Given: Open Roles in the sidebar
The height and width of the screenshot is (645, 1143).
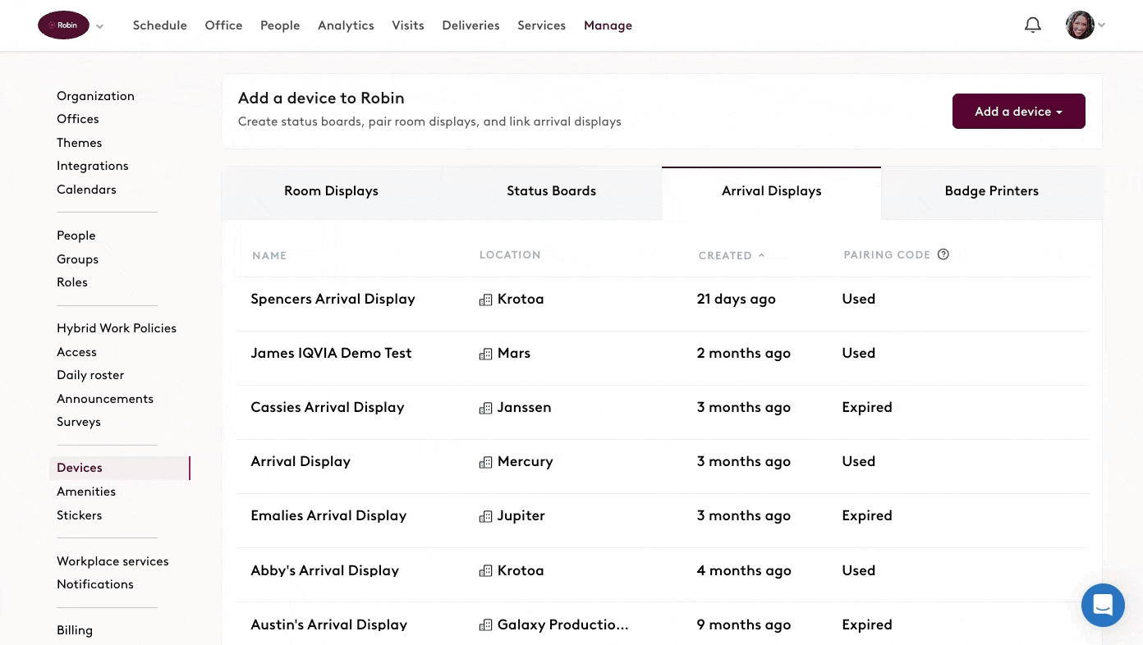Looking at the screenshot, I should pos(72,282).
